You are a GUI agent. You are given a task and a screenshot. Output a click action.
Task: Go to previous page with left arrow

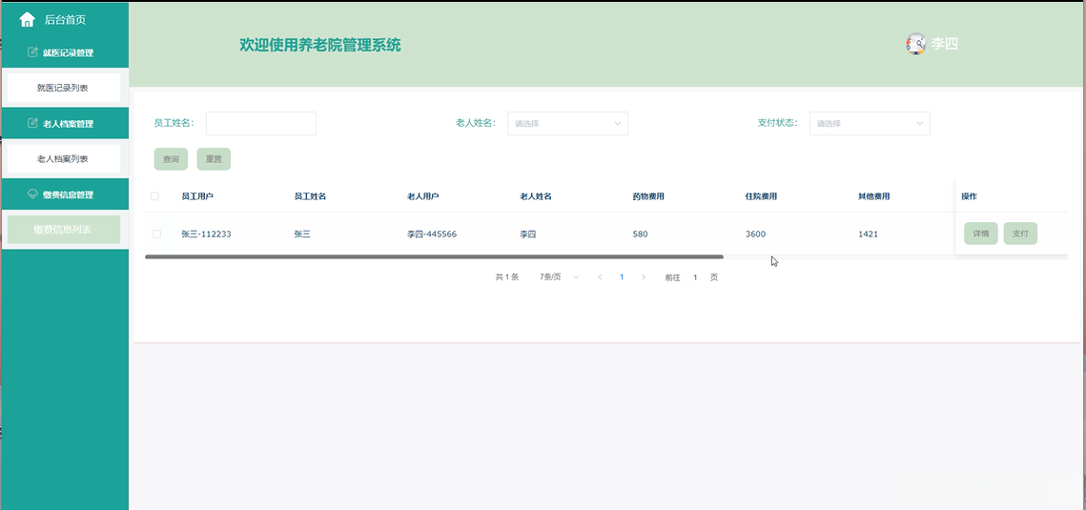point(600,276)
